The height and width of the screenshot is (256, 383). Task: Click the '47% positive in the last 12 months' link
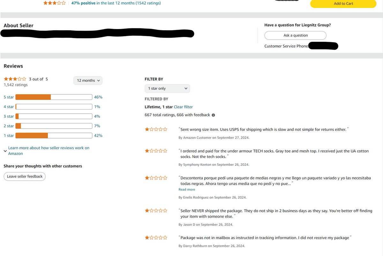point(116,3)
